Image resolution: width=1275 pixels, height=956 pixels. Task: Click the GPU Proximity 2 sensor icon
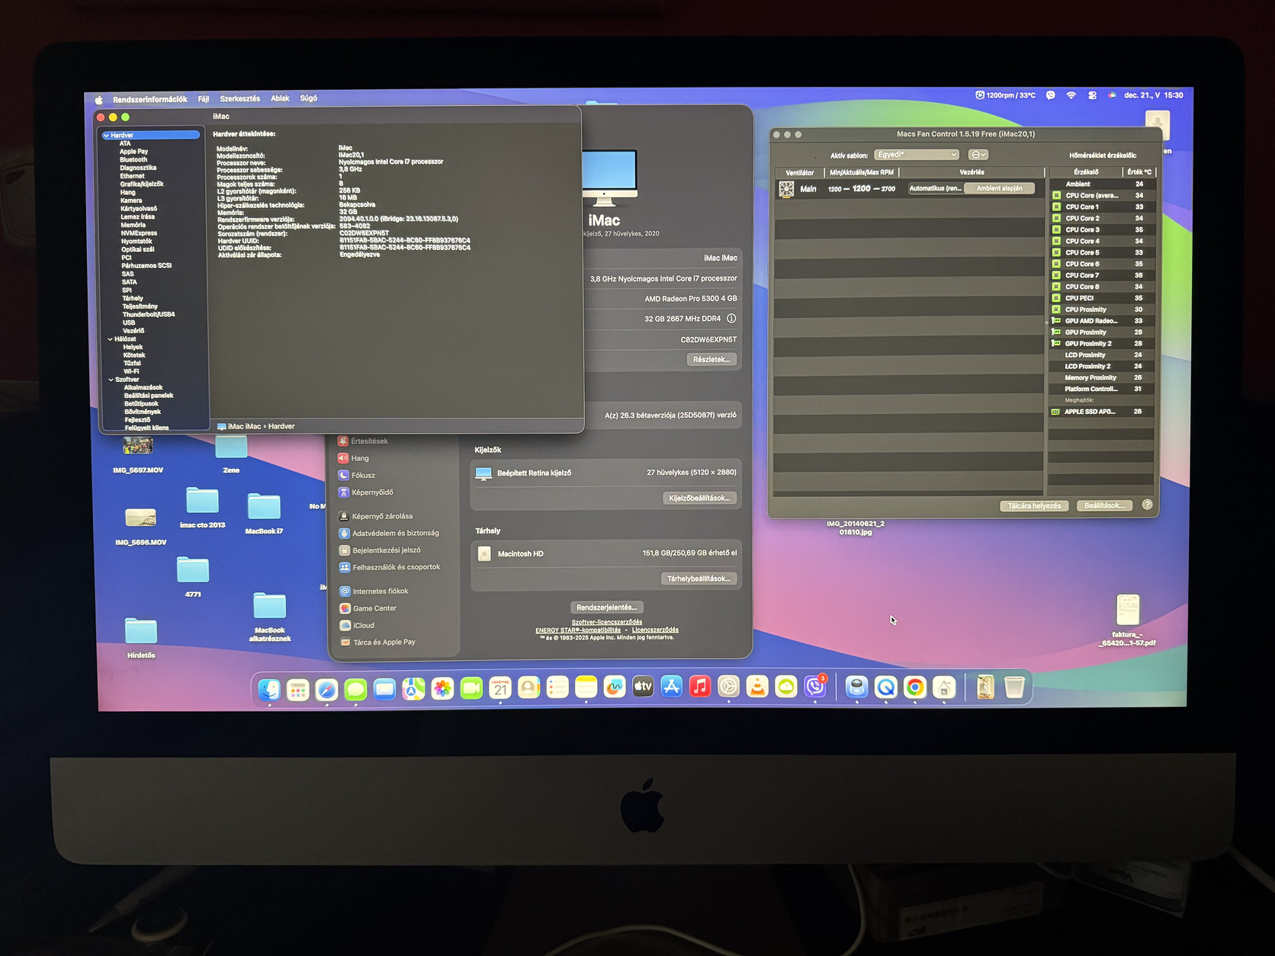[x=1056, y=343]
